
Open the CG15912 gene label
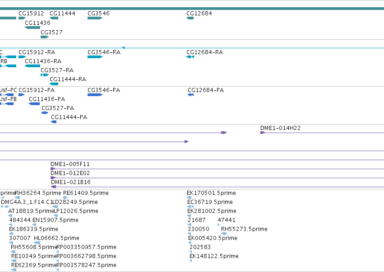[x=31, y=14]
